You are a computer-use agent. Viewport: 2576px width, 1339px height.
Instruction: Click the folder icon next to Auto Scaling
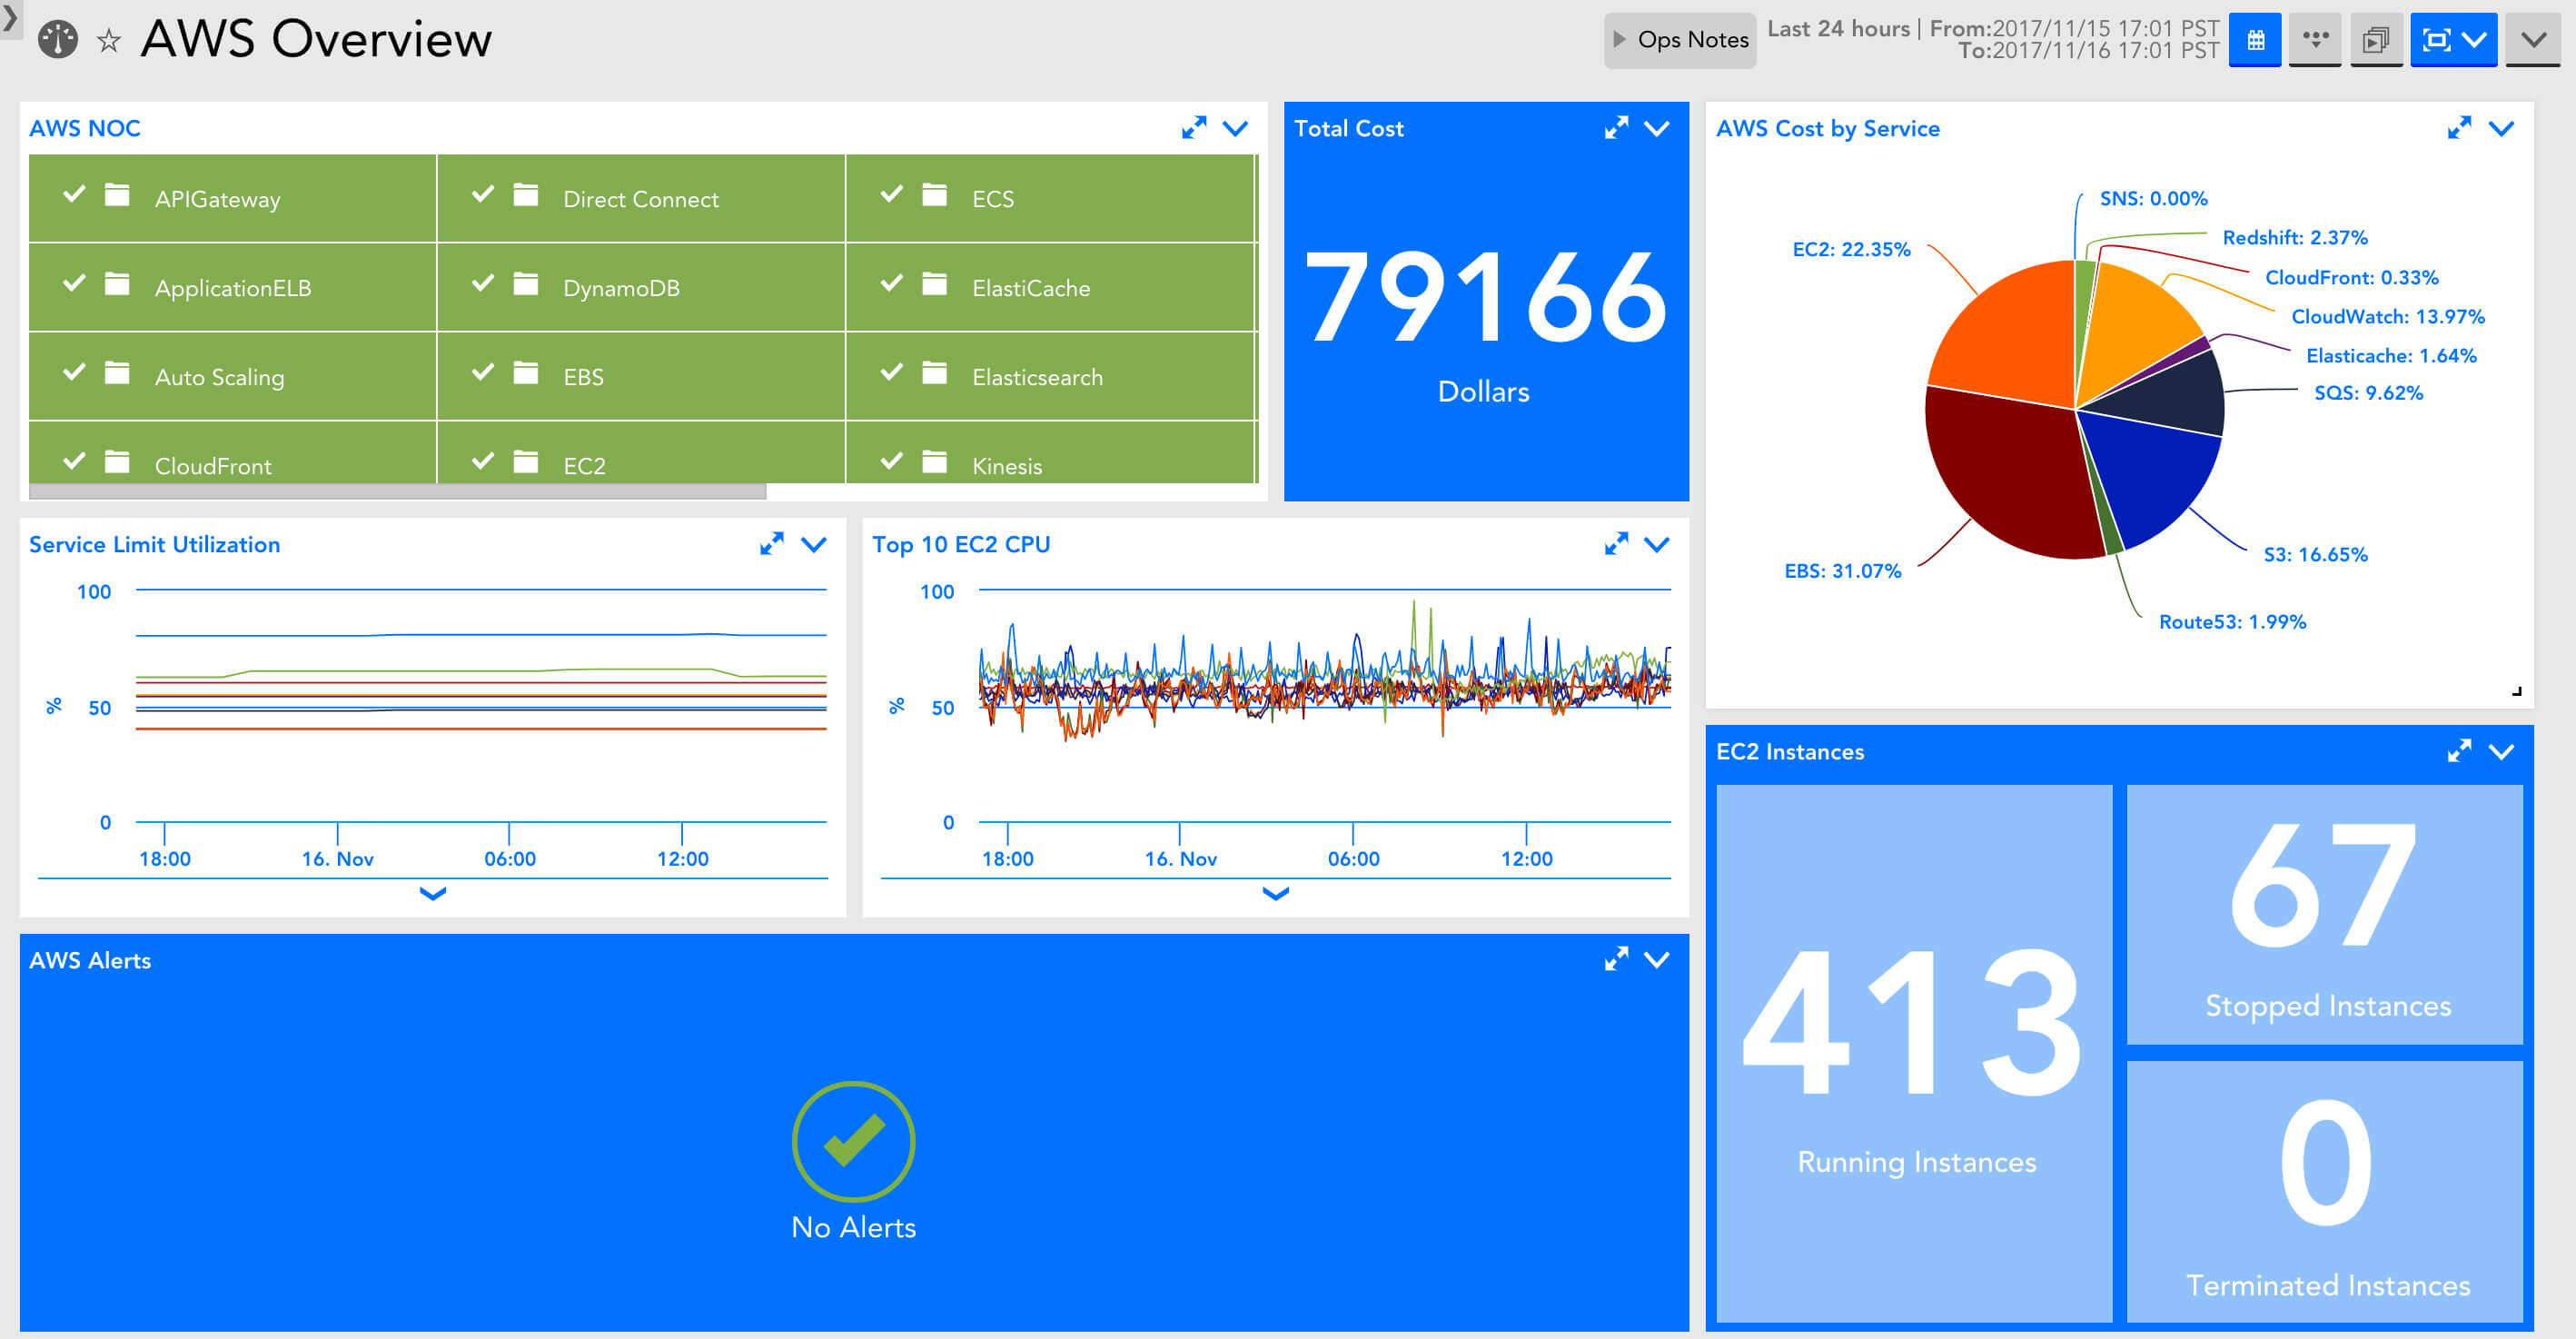pos(117,373)
